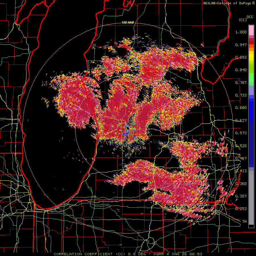Image resolution: width=256 pixels, height=256 pixels.
Task: Click the DCC label above the color scale
Action: tap(250, 17)
